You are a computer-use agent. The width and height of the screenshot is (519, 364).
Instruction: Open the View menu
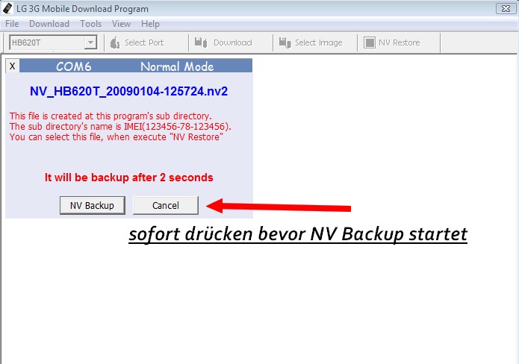(x=121, y=24)
